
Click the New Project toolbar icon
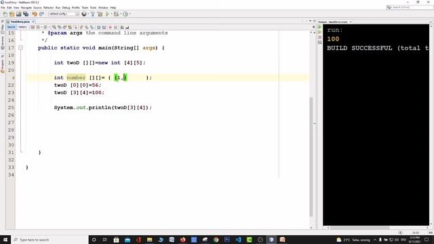tap(12, 14)
